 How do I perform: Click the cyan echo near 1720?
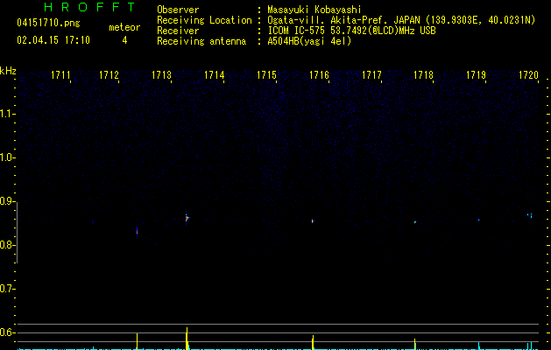pos(530,215)
